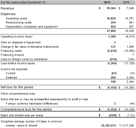
Task: Click depreciation value 924
Action: (113, 27)
